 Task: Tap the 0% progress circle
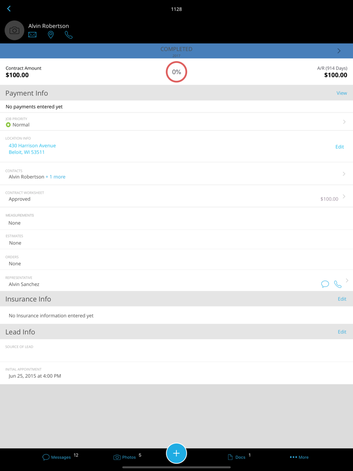(x=177, y=72)
